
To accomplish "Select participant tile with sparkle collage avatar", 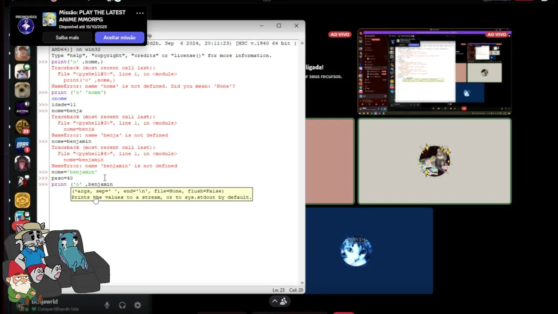I will 435,161.
